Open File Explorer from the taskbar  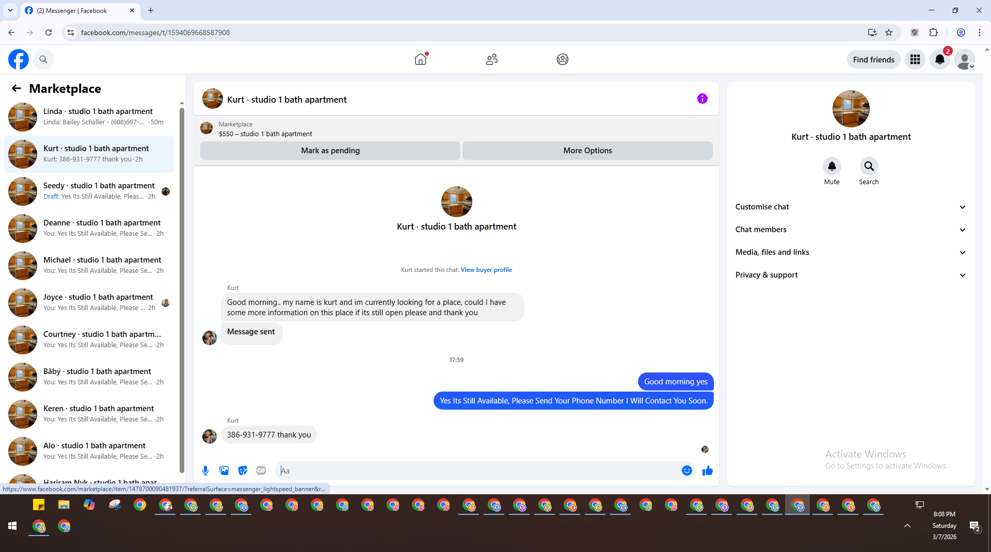coord(63,505)
